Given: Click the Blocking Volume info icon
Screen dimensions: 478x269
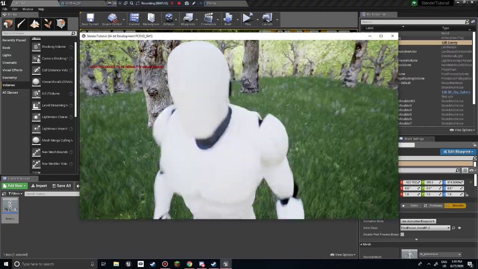Looking at the screenshot, I should (71, 47).
